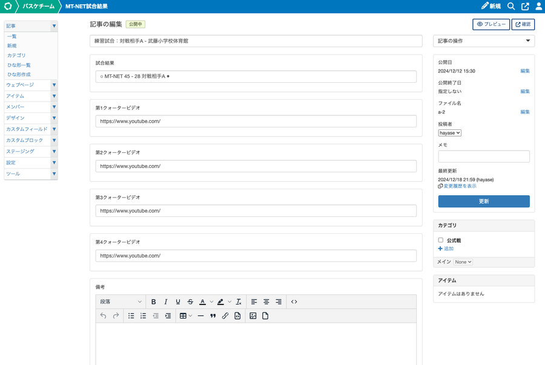Go to MT-NET試合結果 in the breadcrumb

coord(87,6)
